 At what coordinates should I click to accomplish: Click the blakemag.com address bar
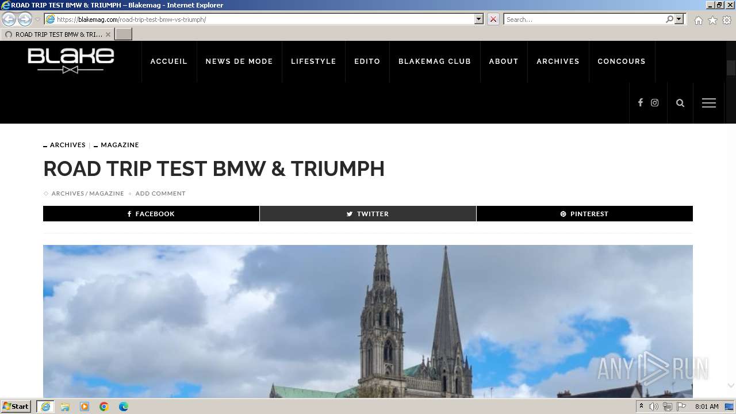259,19
